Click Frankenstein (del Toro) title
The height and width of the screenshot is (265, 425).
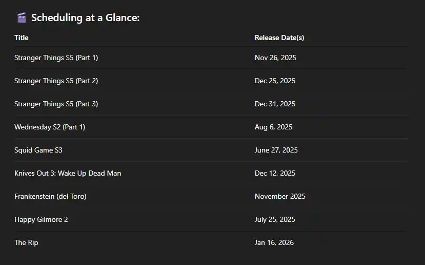click(50, 196)
